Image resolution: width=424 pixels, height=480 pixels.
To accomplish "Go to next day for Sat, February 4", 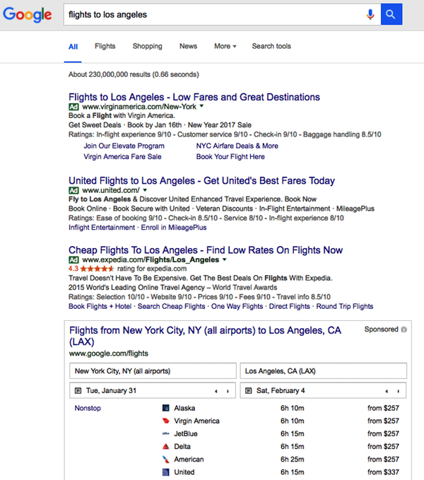I will point(399,391).
